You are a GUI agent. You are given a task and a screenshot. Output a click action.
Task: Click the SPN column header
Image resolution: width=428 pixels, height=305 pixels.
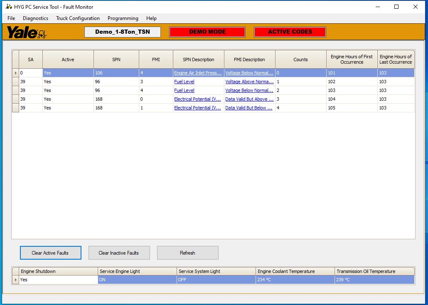tap(116, 59)
